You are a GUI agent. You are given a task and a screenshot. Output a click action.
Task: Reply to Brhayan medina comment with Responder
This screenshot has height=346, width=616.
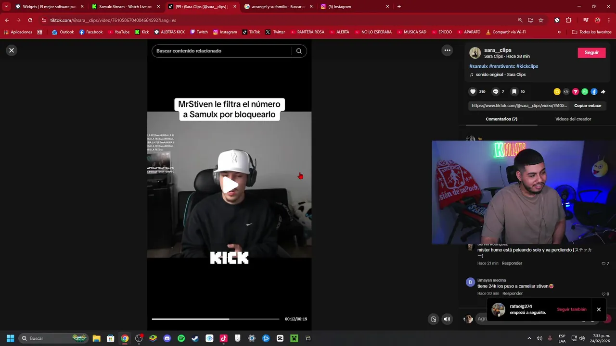pos(513,294)
